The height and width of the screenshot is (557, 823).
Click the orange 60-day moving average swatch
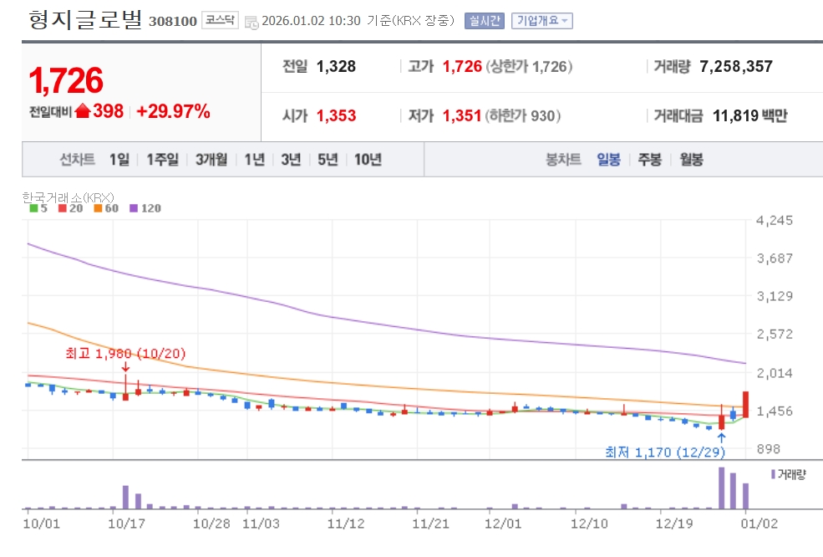point(98,208)
